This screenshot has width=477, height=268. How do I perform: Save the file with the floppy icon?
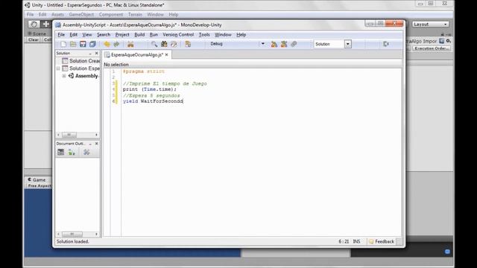tap(83, 44)
